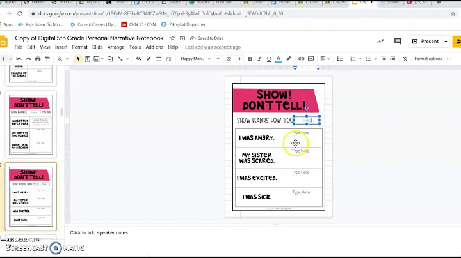Open the Help menu
The width and height of the screenshot is (461, 258).
173,47
